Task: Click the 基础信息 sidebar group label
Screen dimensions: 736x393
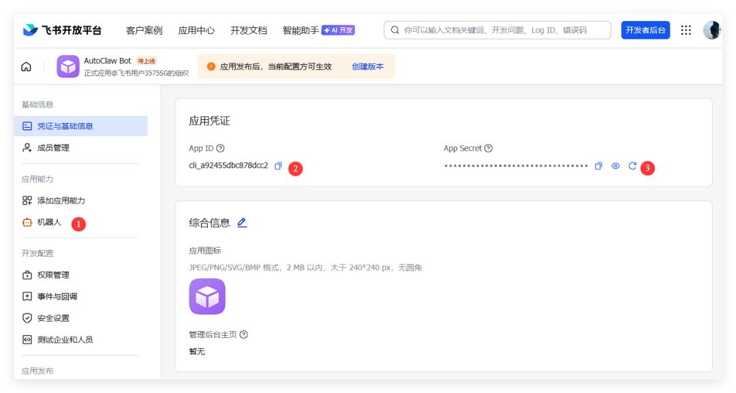Action: (x=37, y=105)
